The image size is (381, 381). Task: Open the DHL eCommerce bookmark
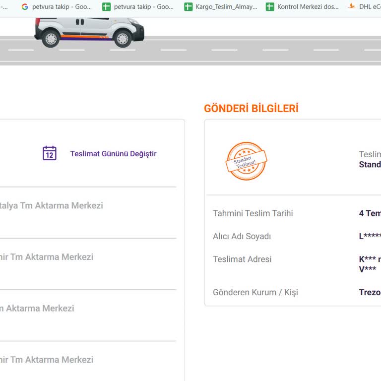[364, 7]
